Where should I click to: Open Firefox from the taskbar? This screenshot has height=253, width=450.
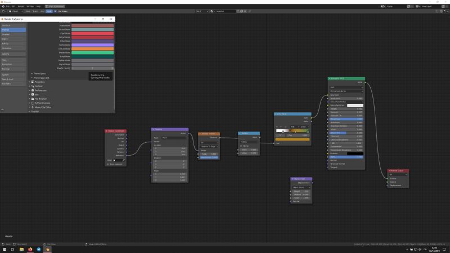[x=30, y=250]
